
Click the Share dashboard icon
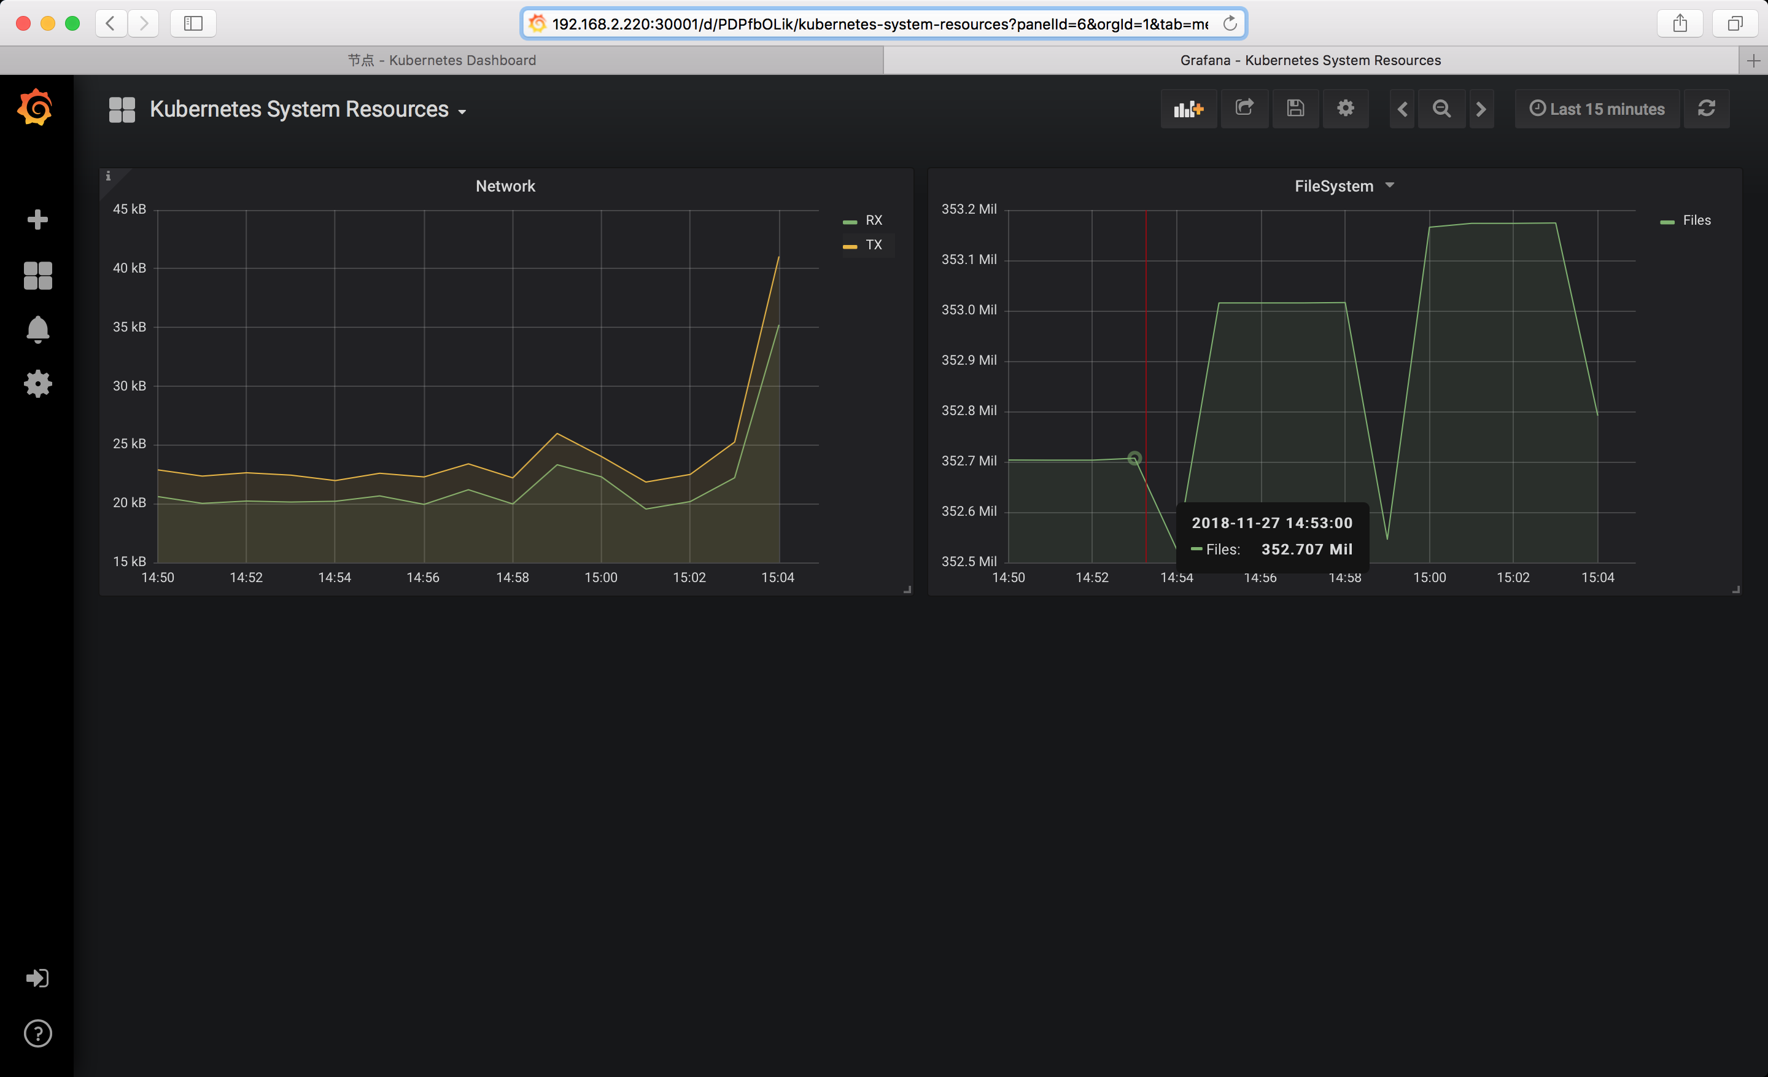1244,108
